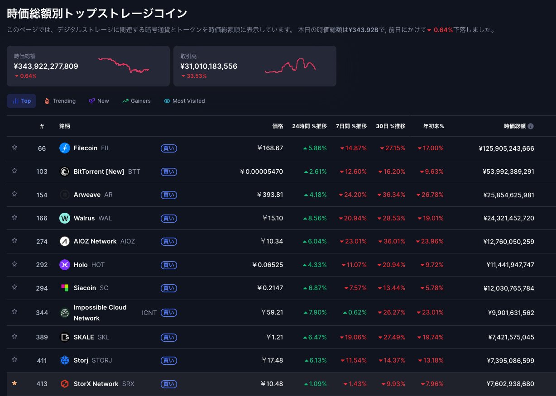Click the SKALE coin logo icon
The height and width of the screenshot is (396, 556).
[x=65, y=337]
